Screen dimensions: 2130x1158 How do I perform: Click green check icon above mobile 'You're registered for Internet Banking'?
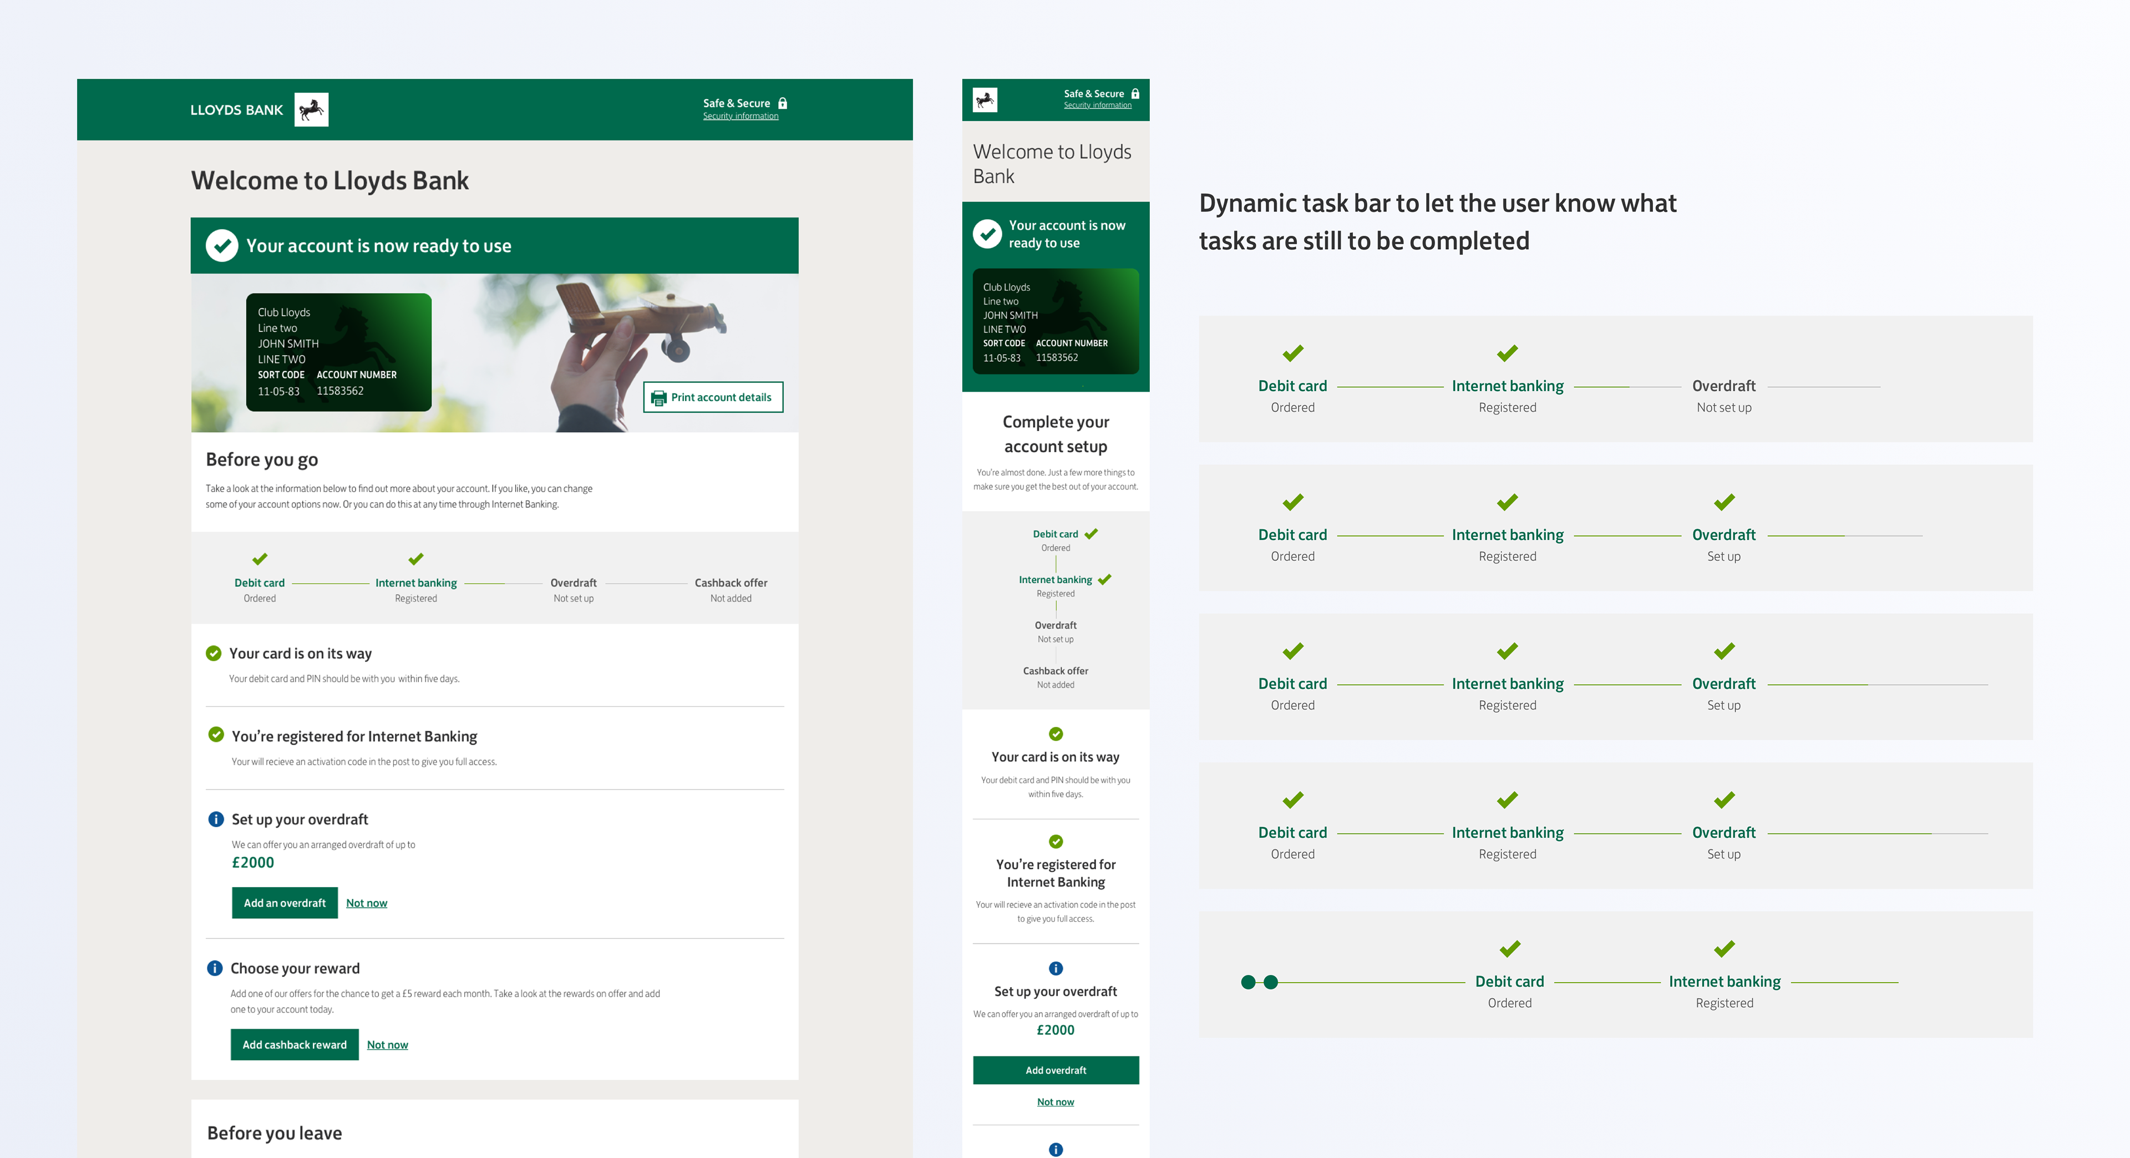(1056, 841)
